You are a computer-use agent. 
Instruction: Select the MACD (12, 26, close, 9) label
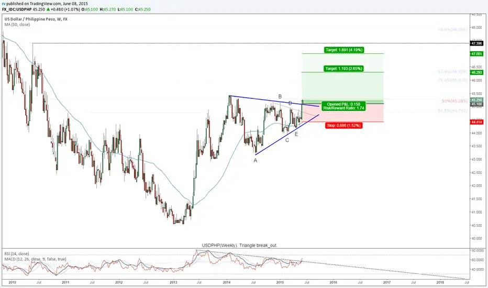(35, 259)
